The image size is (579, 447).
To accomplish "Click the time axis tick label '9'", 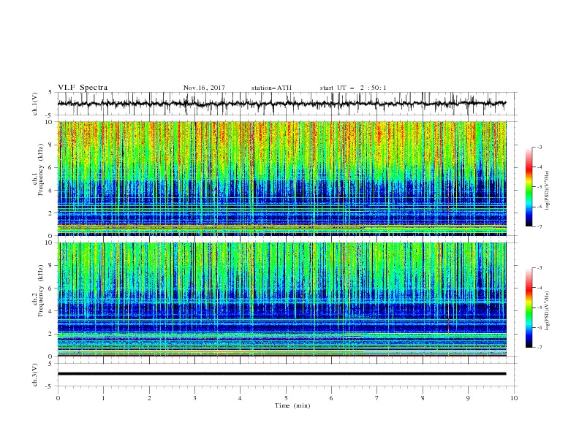I will click(468, 398).
